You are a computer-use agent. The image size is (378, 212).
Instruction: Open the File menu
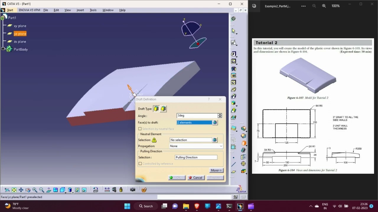coord(45,10)
